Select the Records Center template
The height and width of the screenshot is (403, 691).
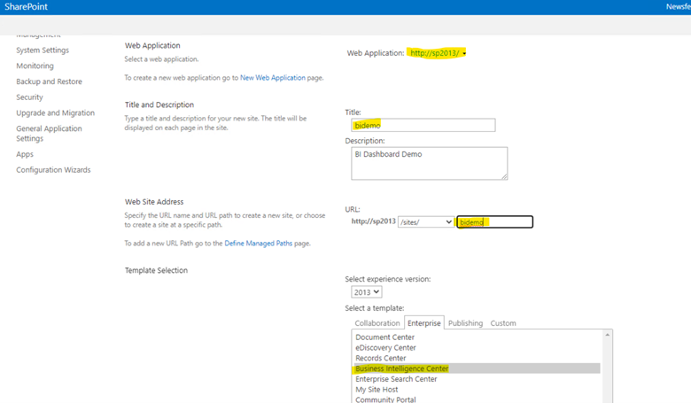477,358
